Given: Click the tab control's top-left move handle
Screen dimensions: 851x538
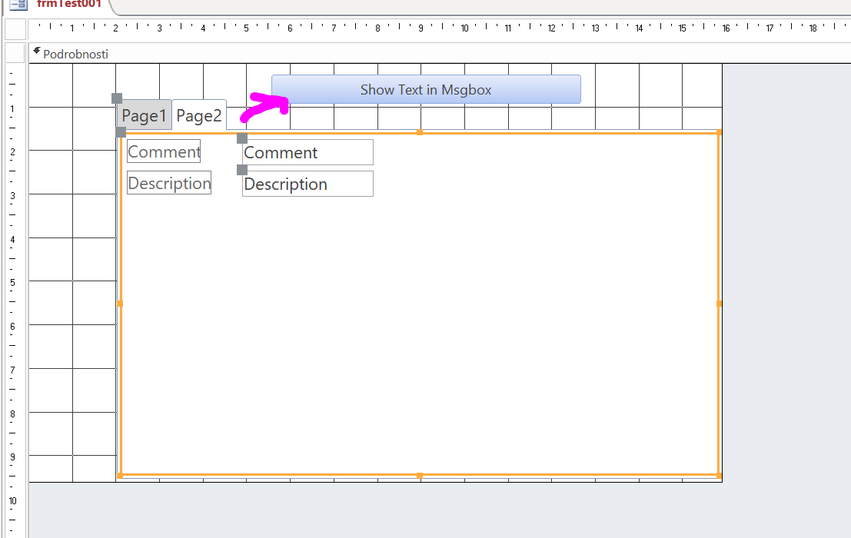Looking at the screenshot, I should (x=117, y=98).
